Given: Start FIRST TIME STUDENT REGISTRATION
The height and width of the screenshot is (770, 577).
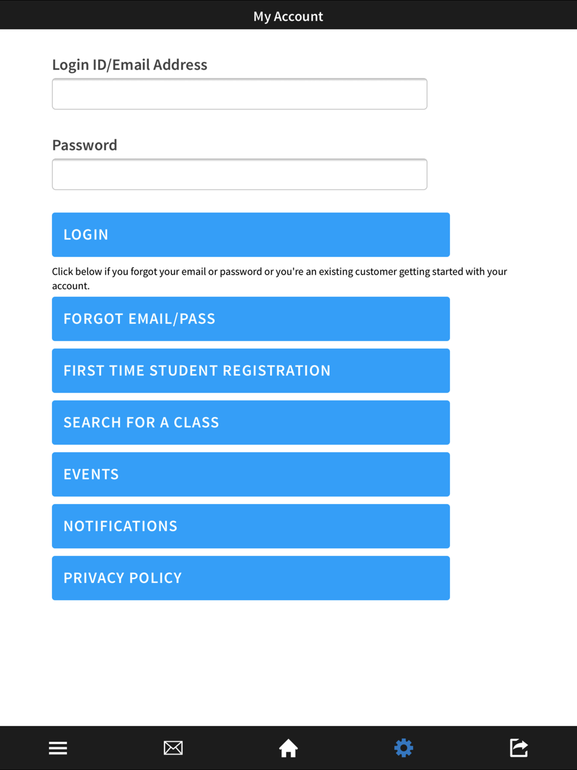Looking at the screenshot, I should (x=251, y=371).
